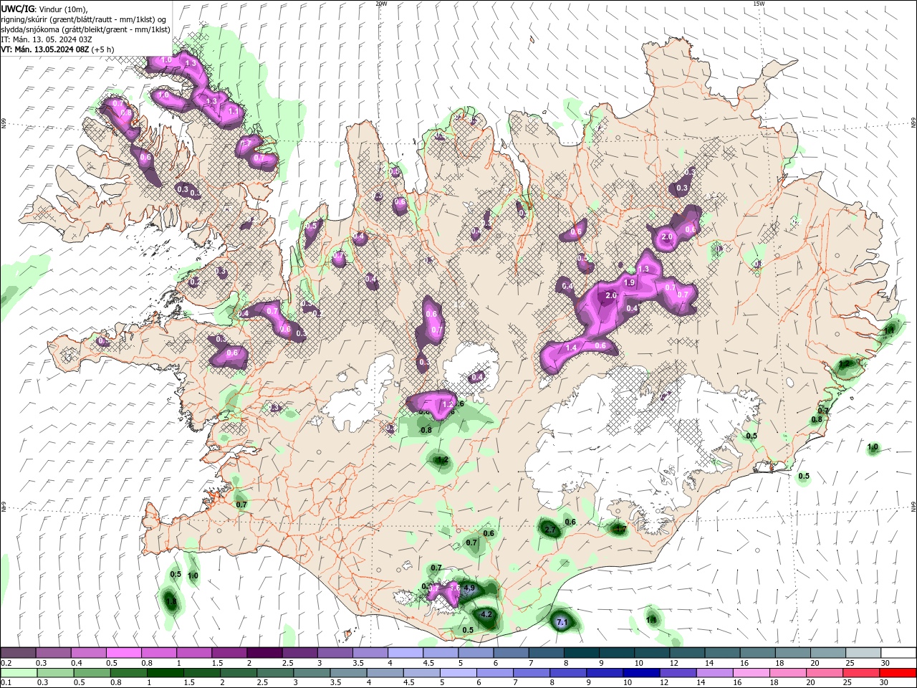Click the '18' label under the upper legend
Image resolution: width=917 pixels, height=688 pixels.
click(x=779, y=663)
